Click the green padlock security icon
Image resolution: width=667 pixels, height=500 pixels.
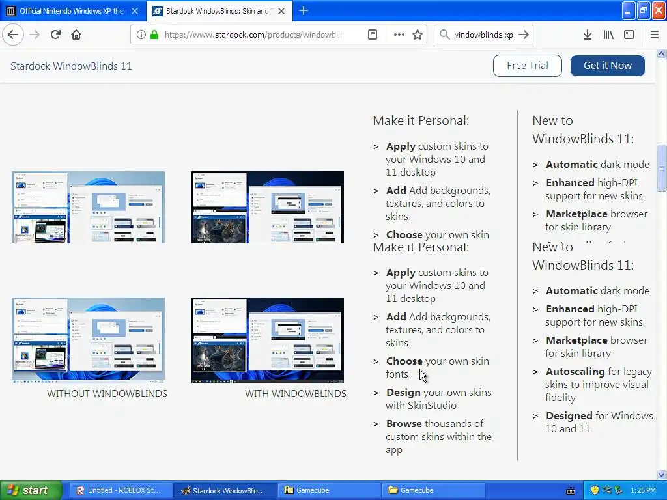(x=154, y=35)
